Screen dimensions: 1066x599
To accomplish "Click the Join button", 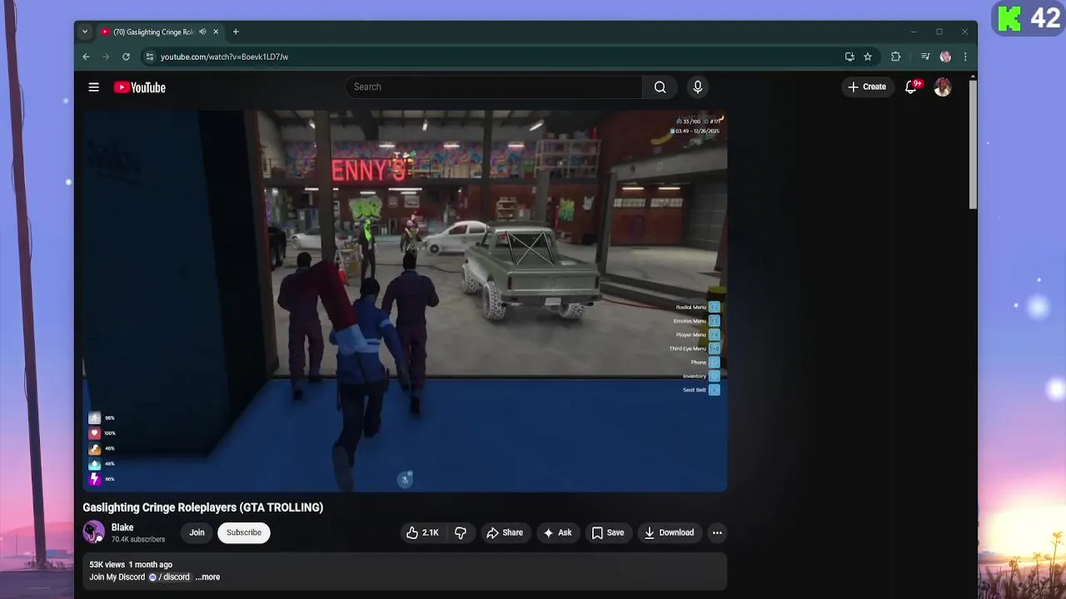I will [197, 532].
